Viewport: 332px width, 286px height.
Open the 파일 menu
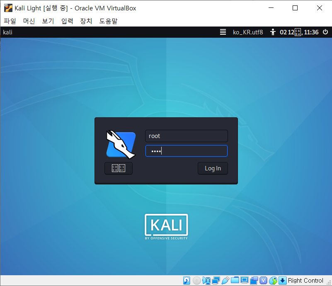coord(10,21)
